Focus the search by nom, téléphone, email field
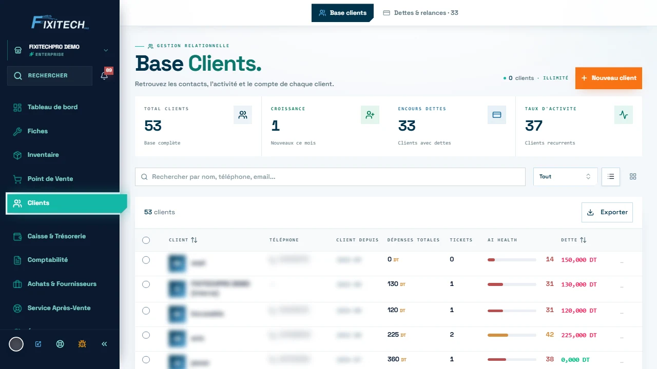657x369 pixels. 330,177
